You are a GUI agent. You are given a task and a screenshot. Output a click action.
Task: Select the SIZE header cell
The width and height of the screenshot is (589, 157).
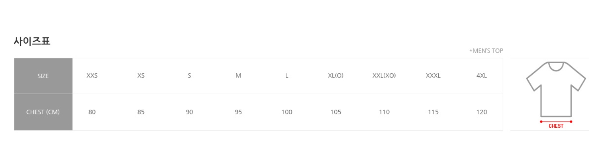pos(43,76)
